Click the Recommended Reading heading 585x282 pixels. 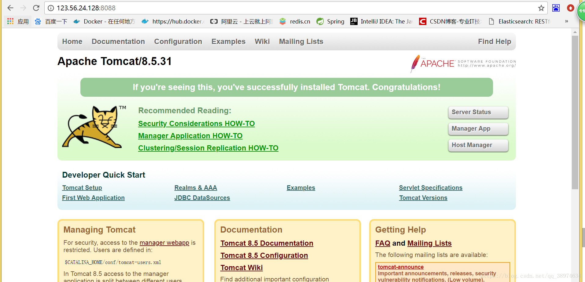[x=185, y=110]
